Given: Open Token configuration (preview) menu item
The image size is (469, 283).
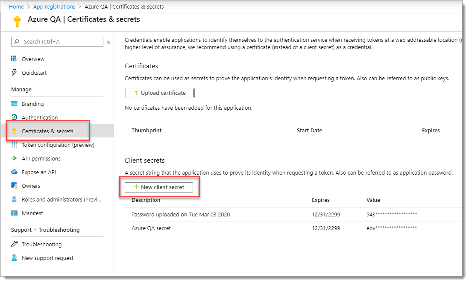Looking at the screenshot, I should coord(58,145).
